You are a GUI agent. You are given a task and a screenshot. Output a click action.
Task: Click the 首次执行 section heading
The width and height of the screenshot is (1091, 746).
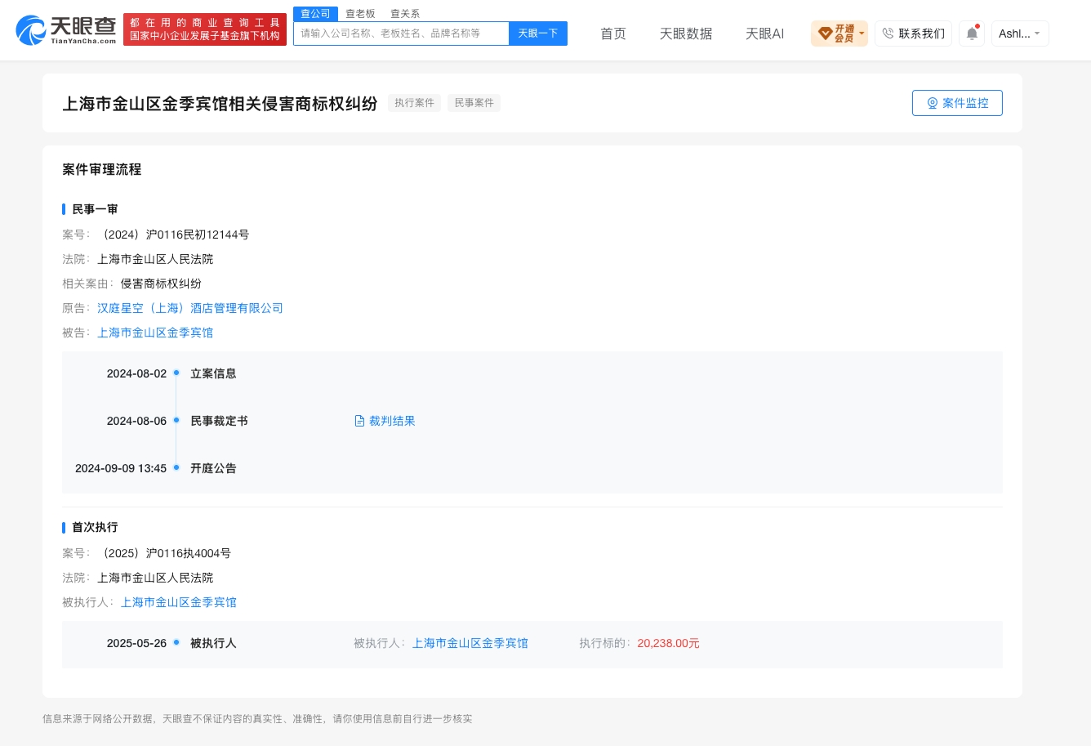95,527
